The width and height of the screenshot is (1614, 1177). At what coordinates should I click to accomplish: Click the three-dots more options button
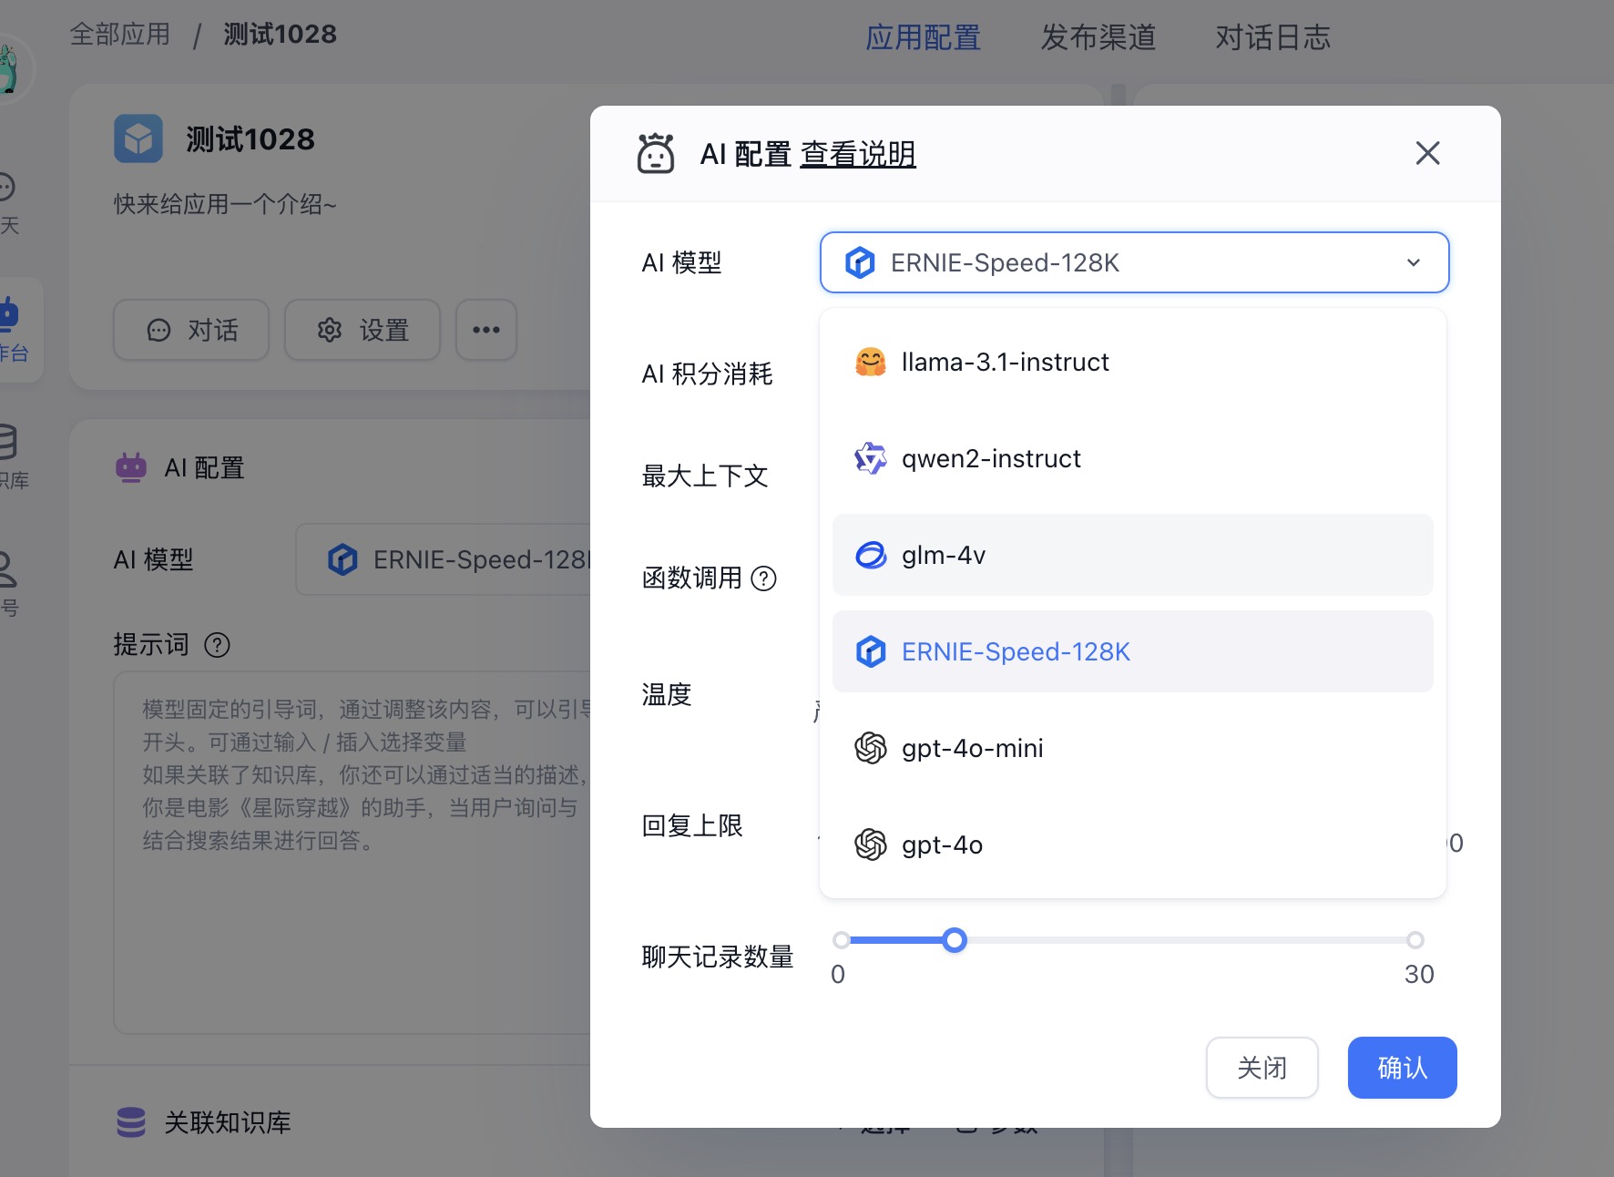tap(486, 330)
